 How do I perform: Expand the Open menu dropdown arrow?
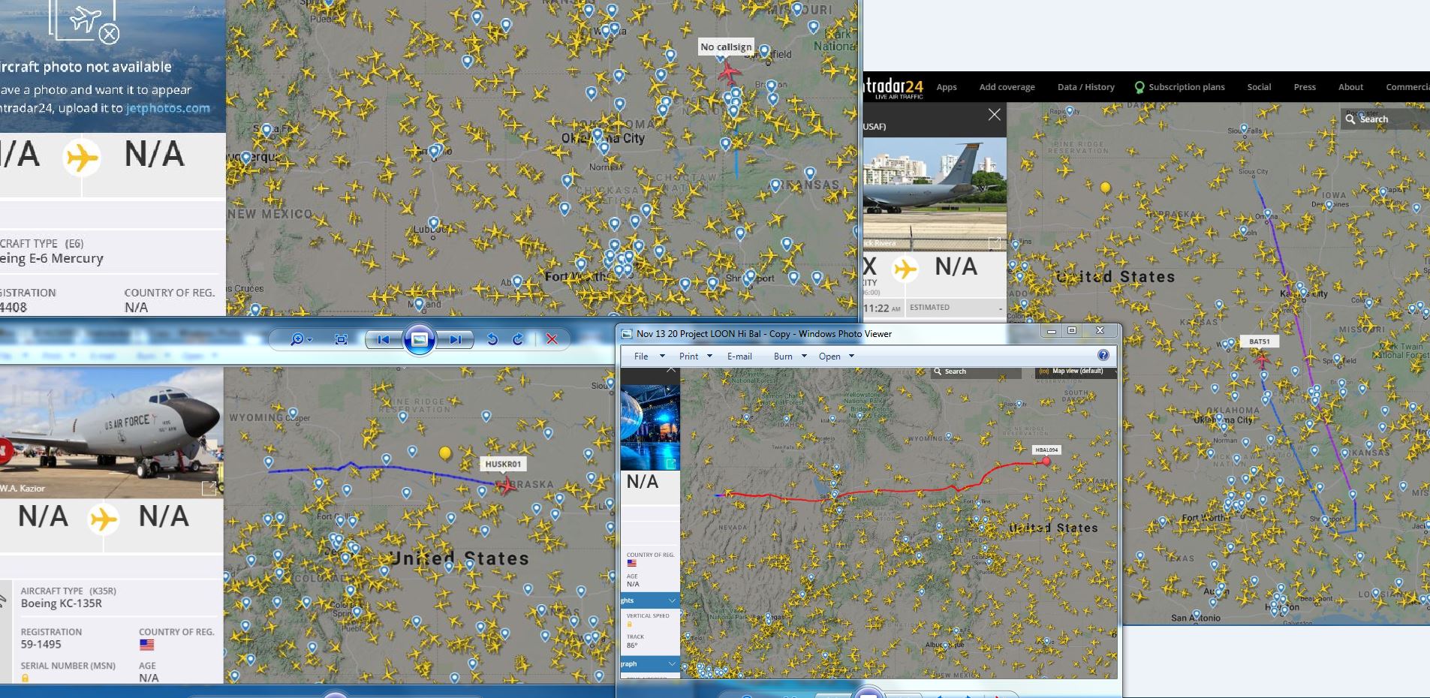click(x=851, y=357)
